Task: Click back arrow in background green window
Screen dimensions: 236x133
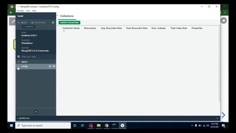Action: [x=11, y=13]
